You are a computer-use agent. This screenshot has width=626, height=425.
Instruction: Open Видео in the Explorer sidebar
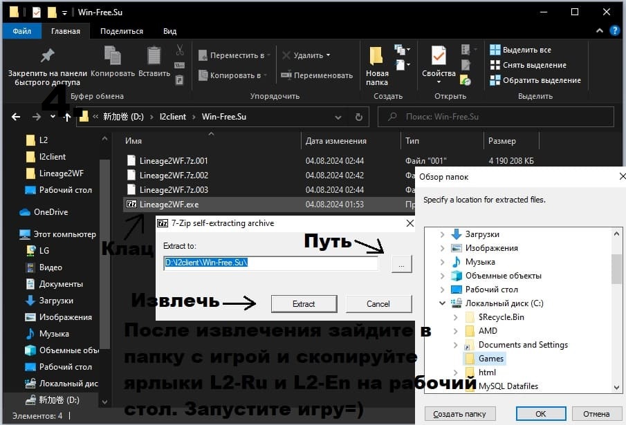tap(50, 267)
